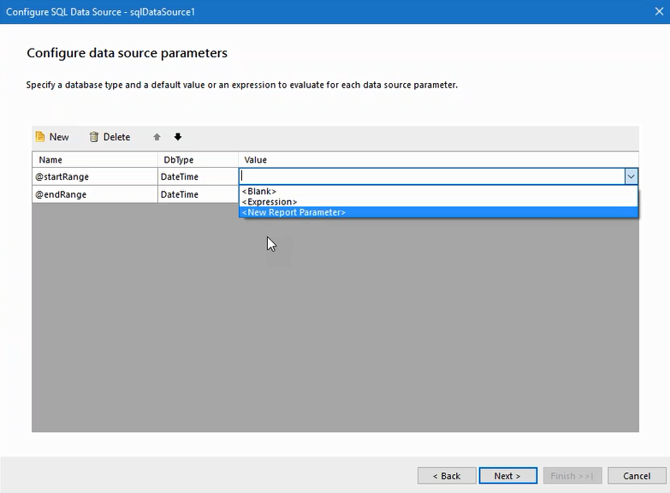Click the Name column header
This screenshot has height=493, width=670.
pyautogui.click(x=94, y=160)
